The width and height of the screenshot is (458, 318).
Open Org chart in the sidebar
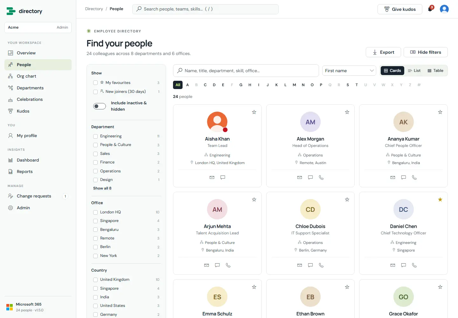coord(38,76)
